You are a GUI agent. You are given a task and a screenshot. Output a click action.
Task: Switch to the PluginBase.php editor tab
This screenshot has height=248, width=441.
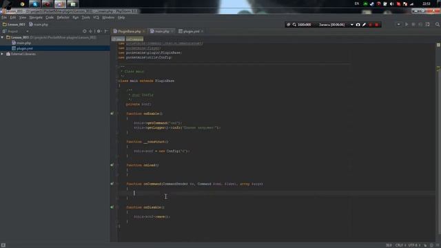click(x=130, y=31)
